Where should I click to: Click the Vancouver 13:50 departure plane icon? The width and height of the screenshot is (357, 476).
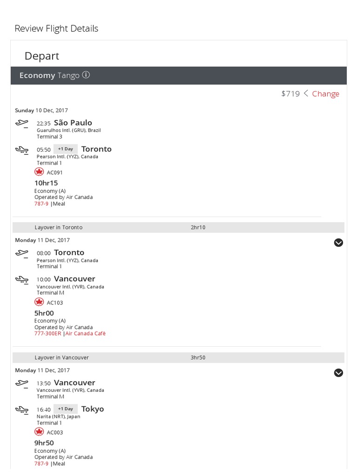pos(21,383)
